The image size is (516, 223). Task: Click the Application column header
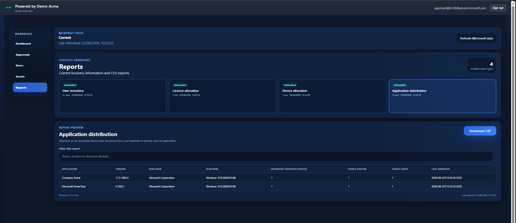69,169
